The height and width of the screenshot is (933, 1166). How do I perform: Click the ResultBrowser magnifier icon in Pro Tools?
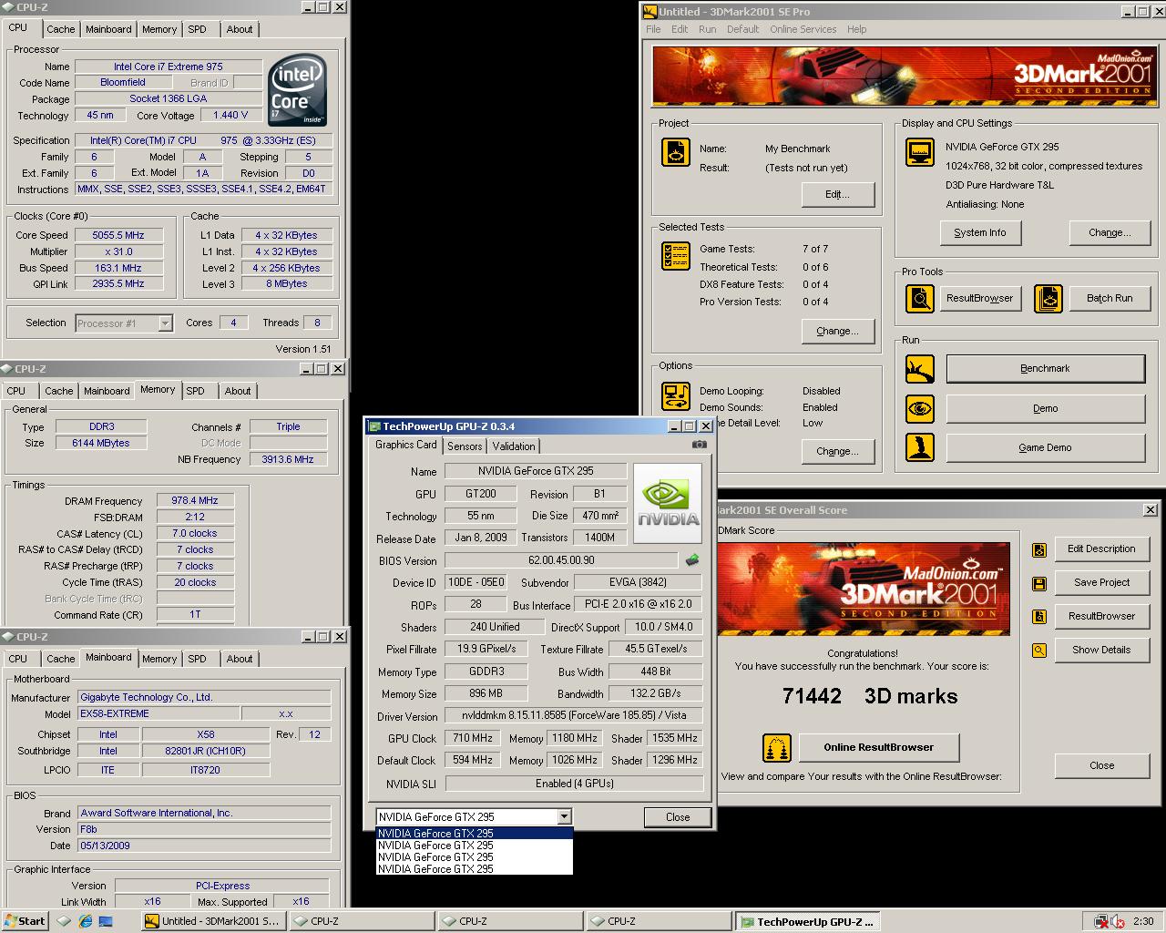(919, 298)
